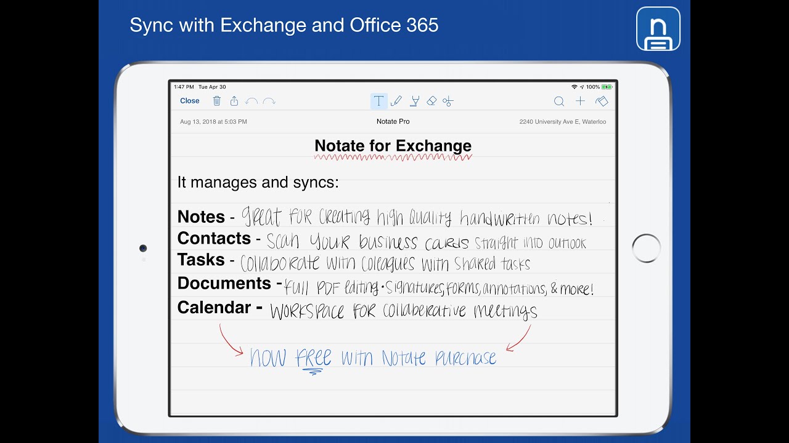This screenshot has height=443, width=789.
Task: Click the bold word 'Contacts'
Action: tap(214, 238)
